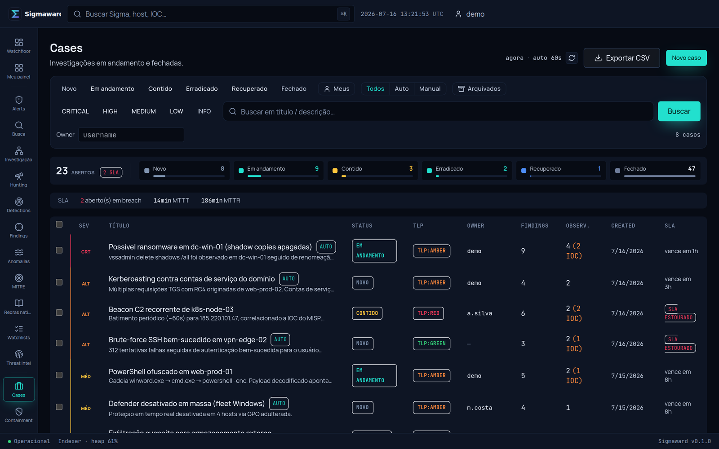Click the Sigmaward logo icon
The width and height of the screenshot is (719, 449).
15,14
